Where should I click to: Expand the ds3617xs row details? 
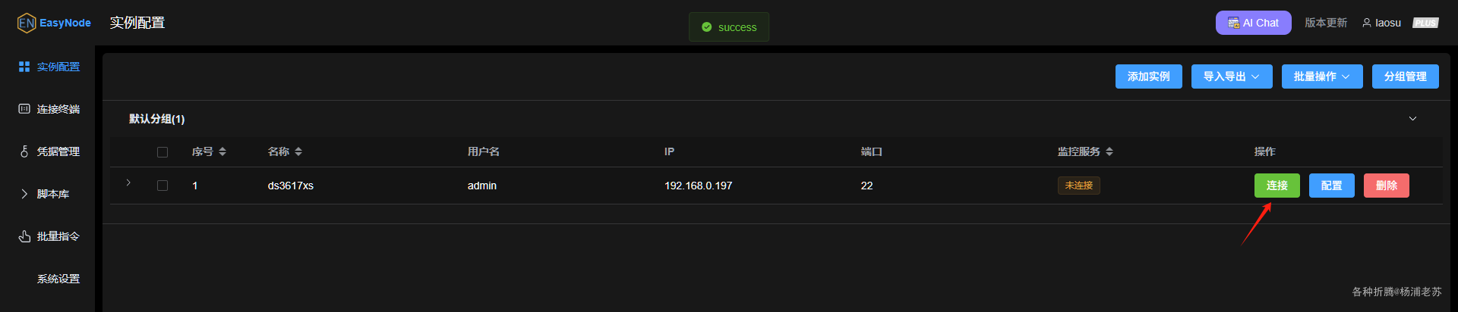128,183
